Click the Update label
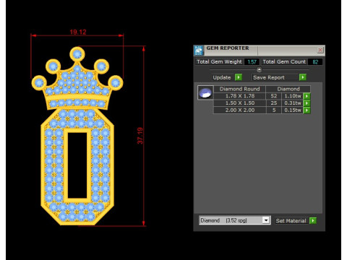The width and height of the screenshot is (347, 260). (222, 77)
